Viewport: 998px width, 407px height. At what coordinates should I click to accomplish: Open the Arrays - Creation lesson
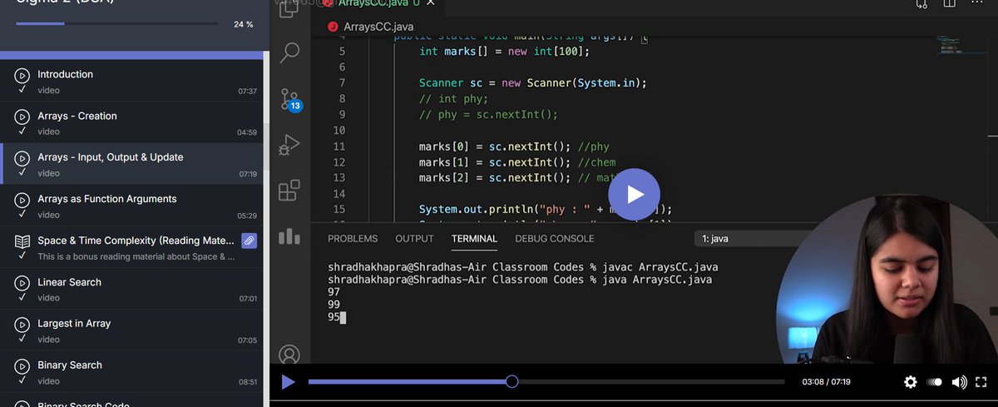pos(131,122)
